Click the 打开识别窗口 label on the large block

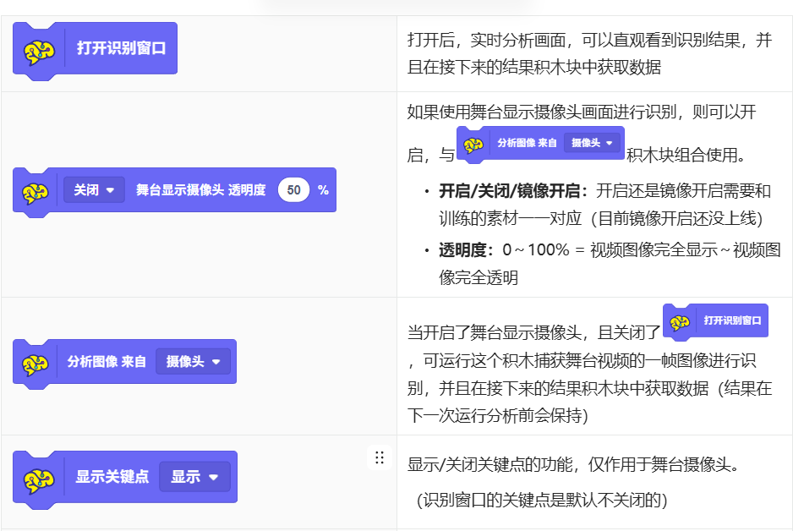[x=121, y=48]
